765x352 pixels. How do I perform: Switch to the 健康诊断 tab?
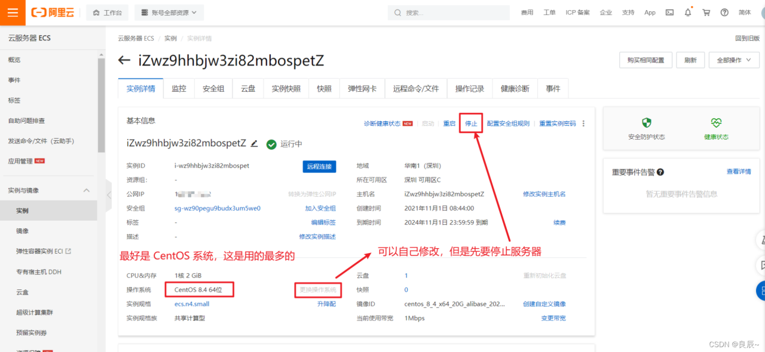(515, 88)
